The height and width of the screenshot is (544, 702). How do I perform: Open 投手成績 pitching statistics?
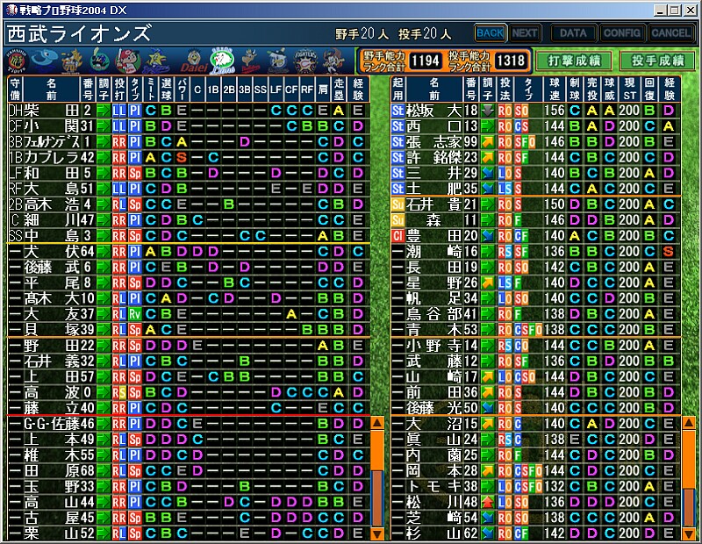tap(657, 61)
